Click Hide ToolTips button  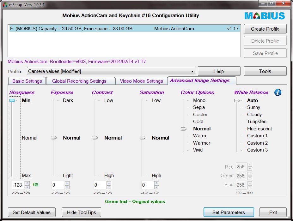coord(82,212)
